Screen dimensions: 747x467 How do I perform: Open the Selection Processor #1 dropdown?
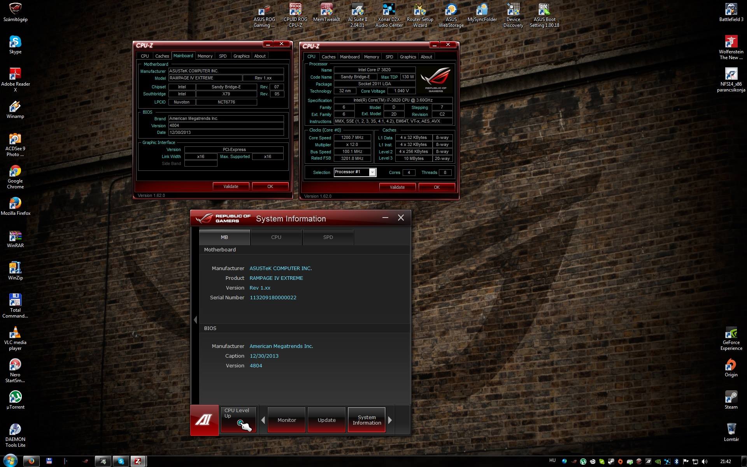[372, 172]
